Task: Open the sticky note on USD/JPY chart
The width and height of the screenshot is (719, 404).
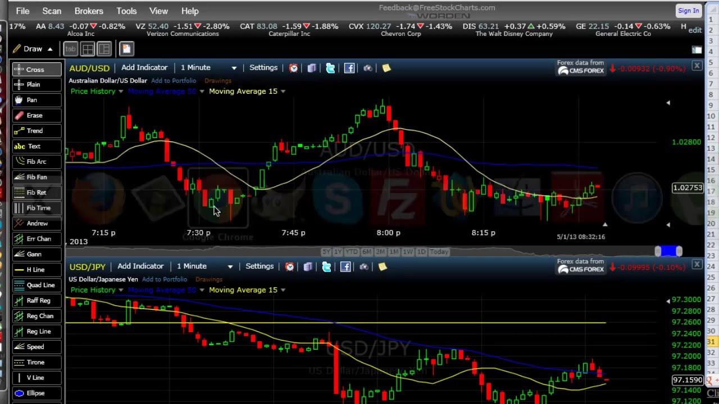Action: pyautogui.click(x=383, y=267)
